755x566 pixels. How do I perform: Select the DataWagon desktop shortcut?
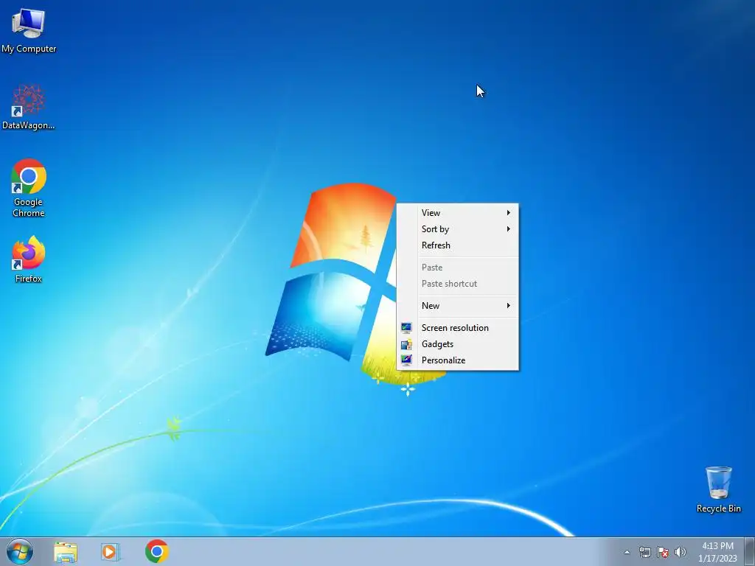point(29,107)
